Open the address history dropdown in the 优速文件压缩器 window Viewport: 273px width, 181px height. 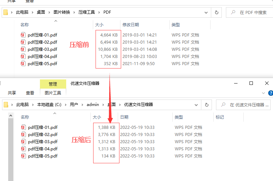(x=196, y=105)
